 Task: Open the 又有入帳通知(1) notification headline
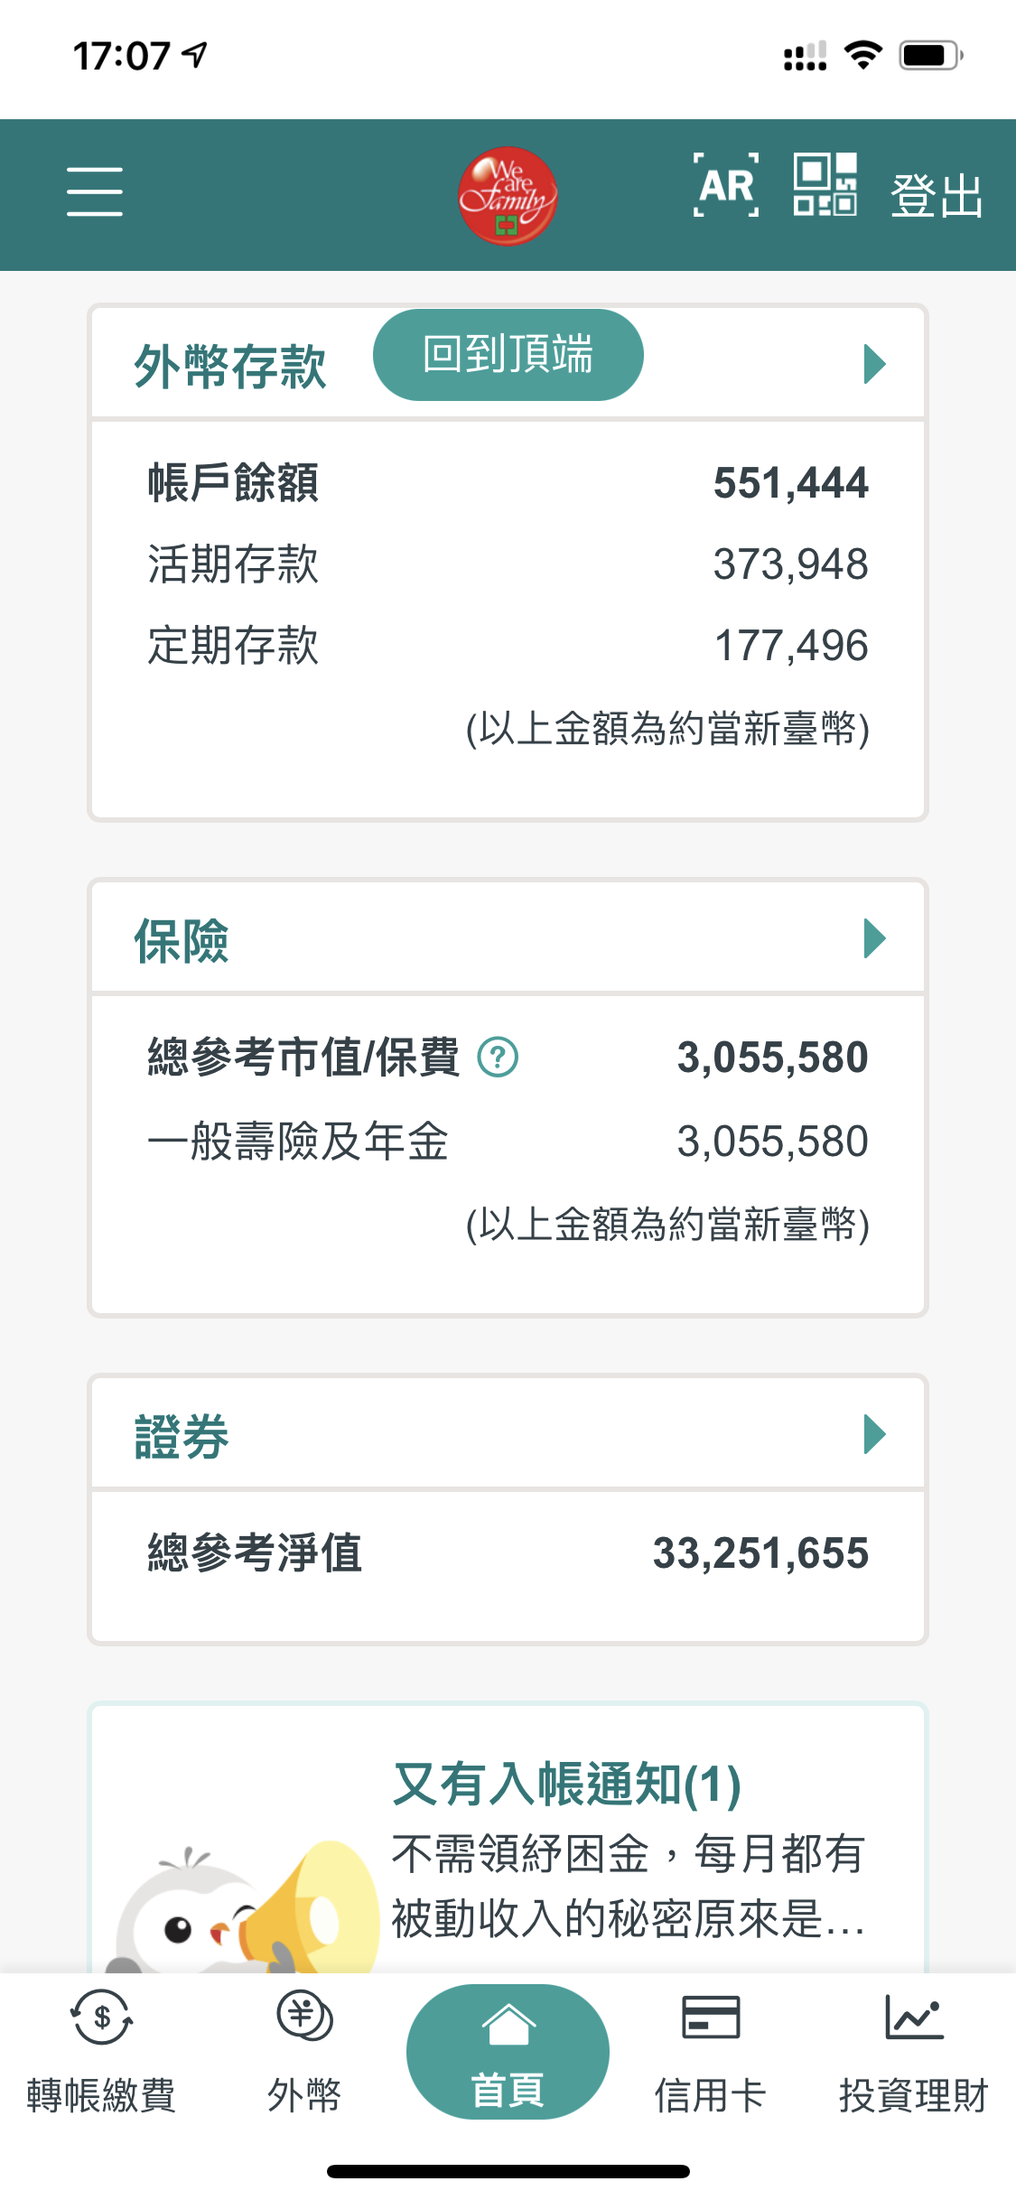[x=567, y=1785]
